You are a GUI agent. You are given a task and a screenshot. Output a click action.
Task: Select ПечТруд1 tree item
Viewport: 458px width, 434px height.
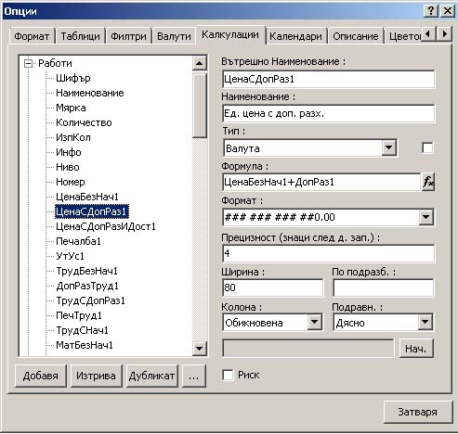point(79,315)
